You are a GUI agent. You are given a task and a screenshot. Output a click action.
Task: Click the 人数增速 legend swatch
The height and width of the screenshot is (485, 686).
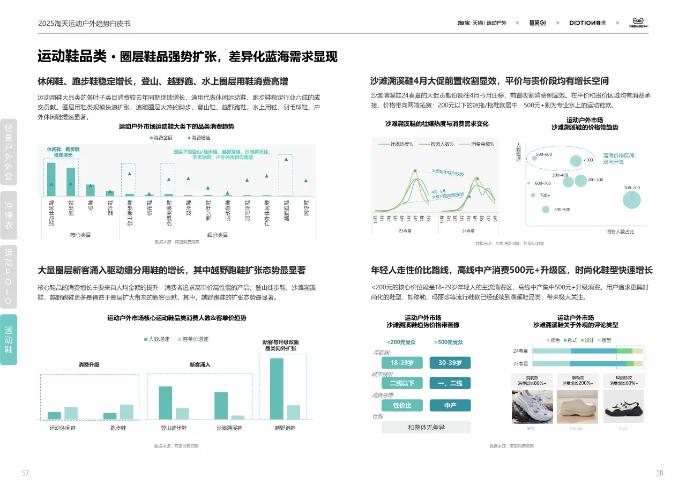pyautogui.click(x=145, y=339)
